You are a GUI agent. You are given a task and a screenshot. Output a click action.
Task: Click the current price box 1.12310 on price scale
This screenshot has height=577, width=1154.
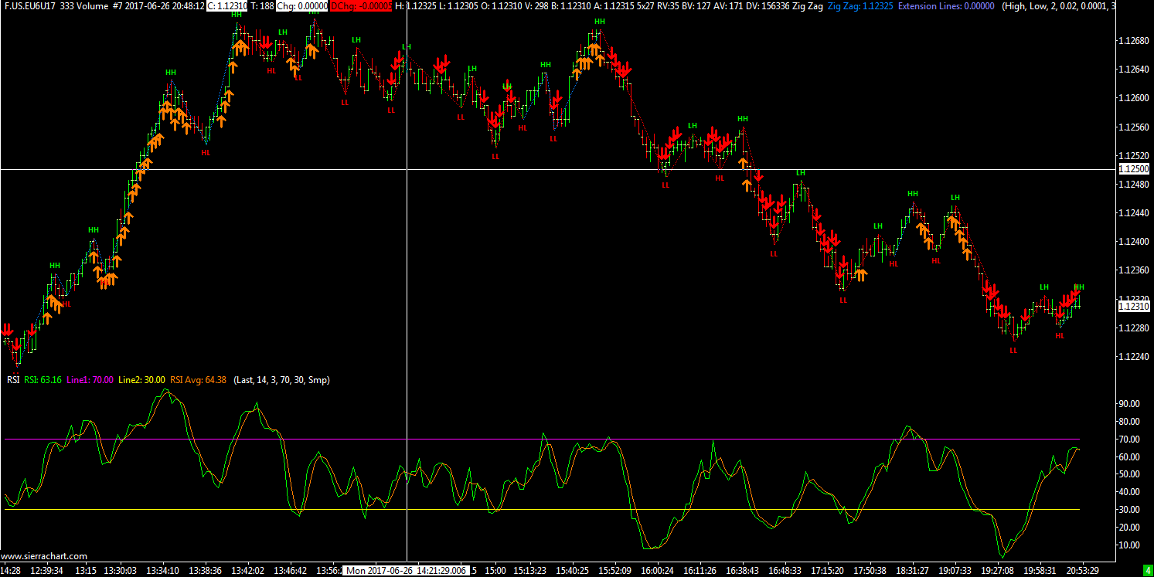1134,307
